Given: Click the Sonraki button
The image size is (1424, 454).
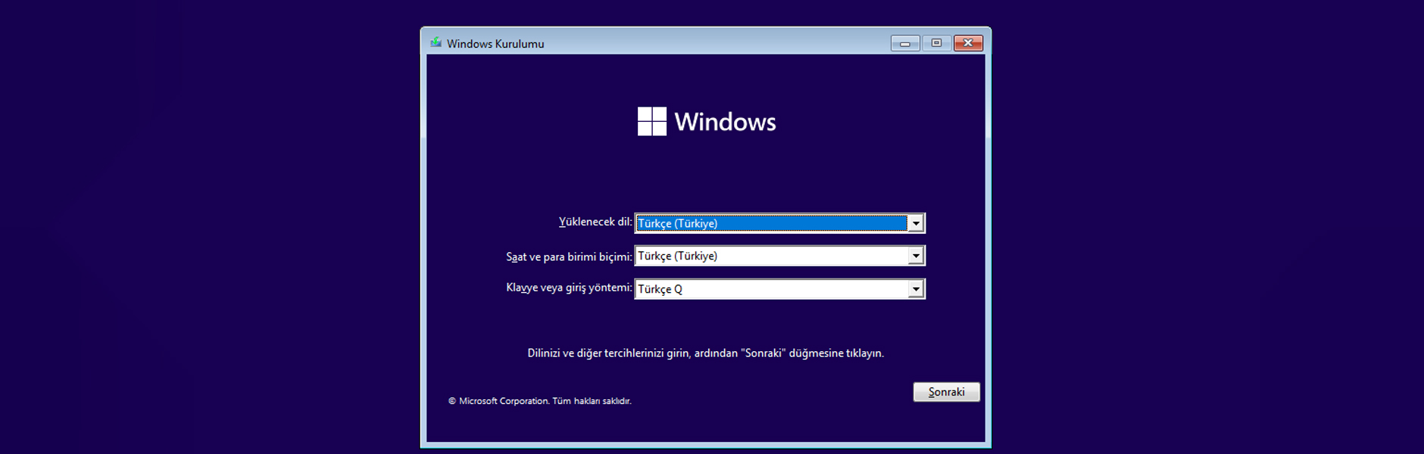Looking at the screenshot, I should coord(946,392).
